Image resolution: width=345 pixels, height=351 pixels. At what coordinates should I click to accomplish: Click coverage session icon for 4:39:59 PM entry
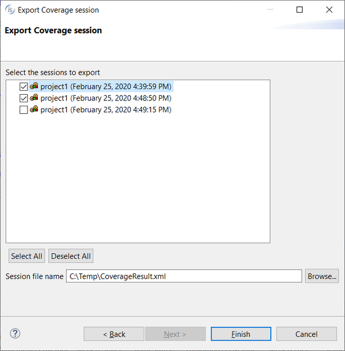[34, 86]
